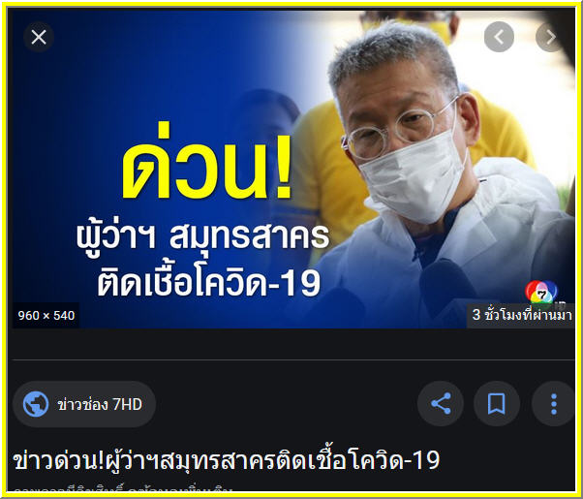The image size is (583, 499).
Task: Advance to the next image with right arrow
Action: click(x=550, y=37)
